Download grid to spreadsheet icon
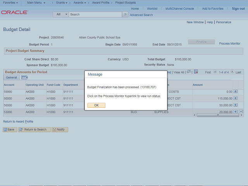 tap(196, 72)
